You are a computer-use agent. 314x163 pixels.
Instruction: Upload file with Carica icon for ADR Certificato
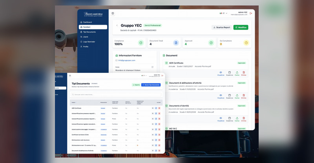point(237,73)
